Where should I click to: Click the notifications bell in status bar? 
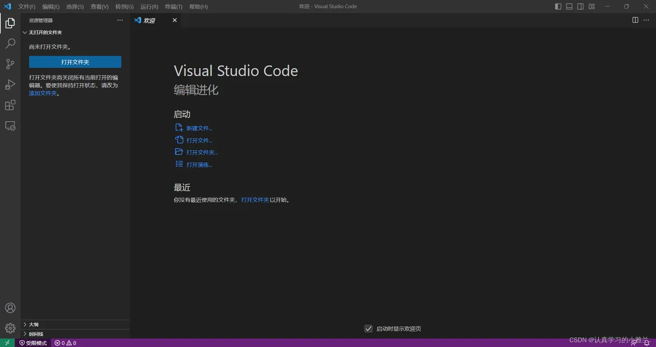pos(647,343)
